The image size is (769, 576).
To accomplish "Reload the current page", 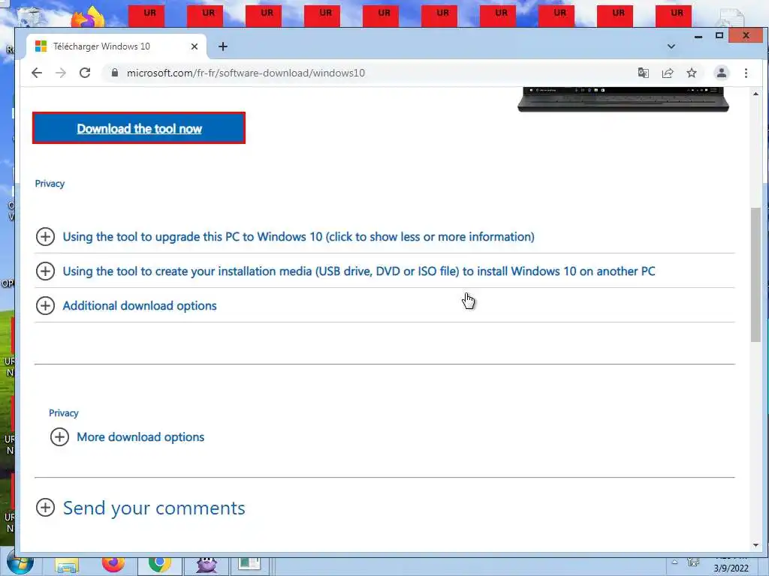I will click(85, 73).
